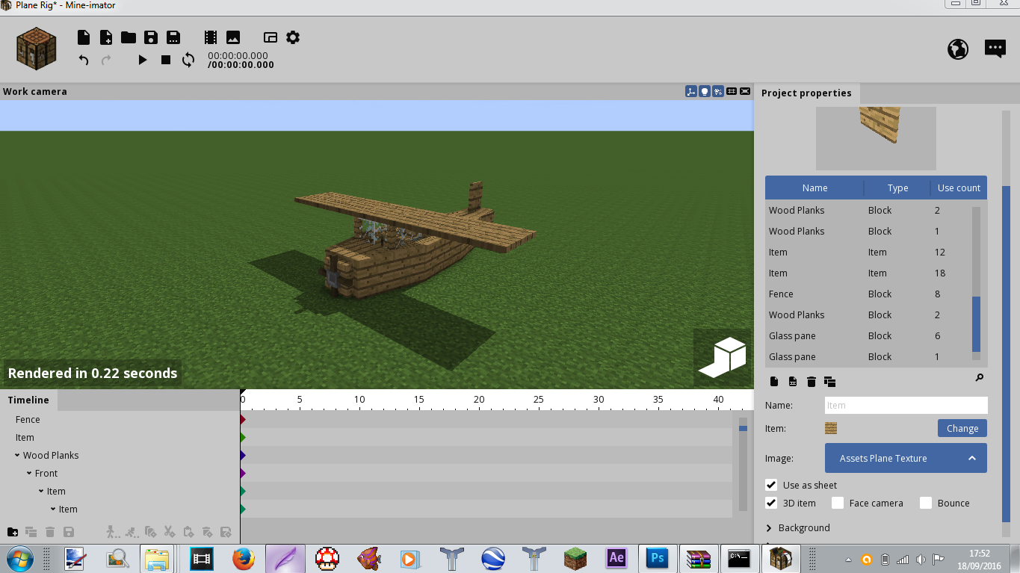
Task: Sort the resource list by Name column
Action: (x=815, y=188)
